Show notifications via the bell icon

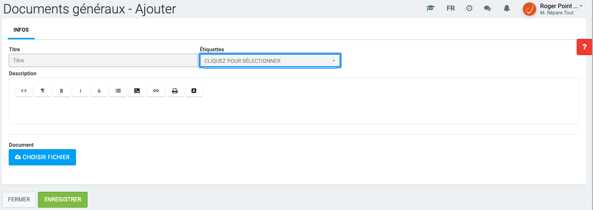[506, 9]
